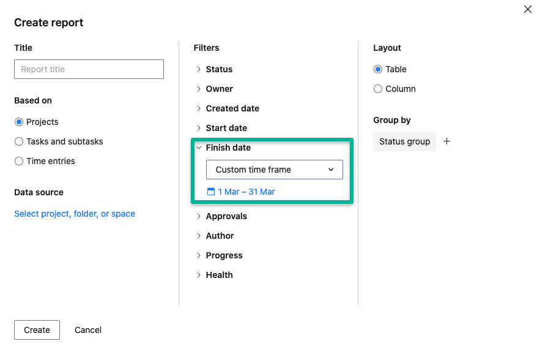Click the Report title input field
Image resolution: width=537 pixels, height=352 pixels.
[x=89, y=69]
